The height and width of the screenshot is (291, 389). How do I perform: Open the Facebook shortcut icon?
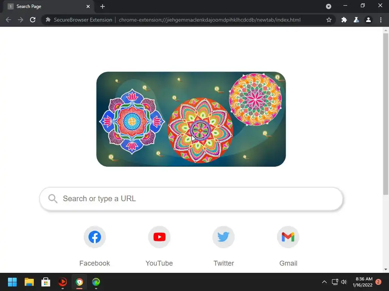(95, 237)
